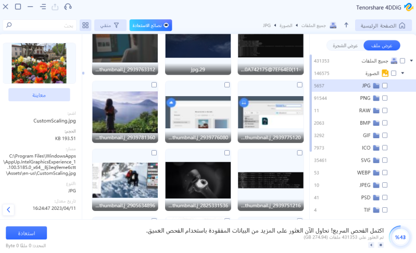
Task: Collapse the details panel with chevron
Action: pyautogui.click(x=8, y=210)
